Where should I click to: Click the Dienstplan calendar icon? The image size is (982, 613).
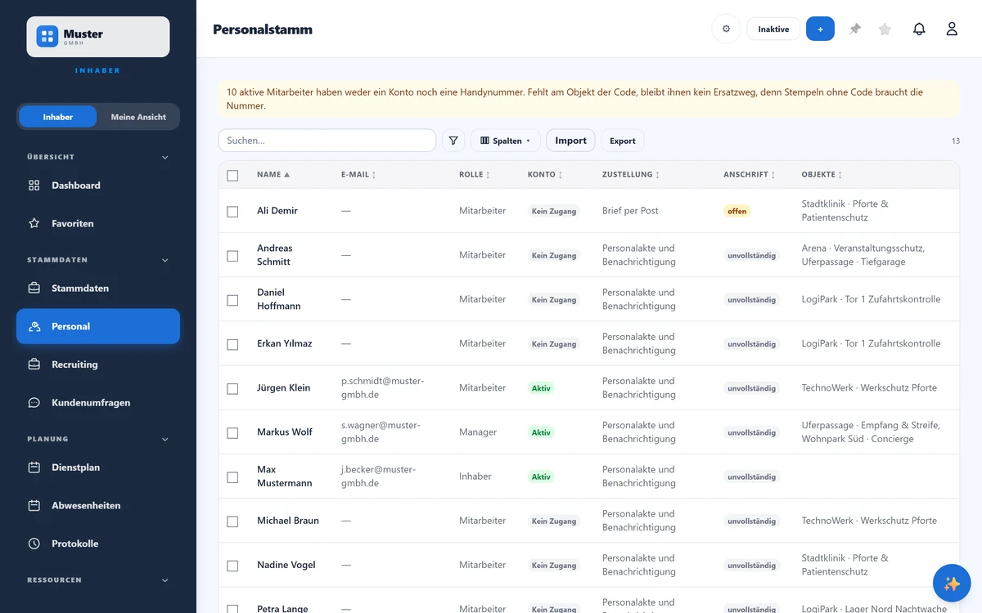click(x=34, y=468)
